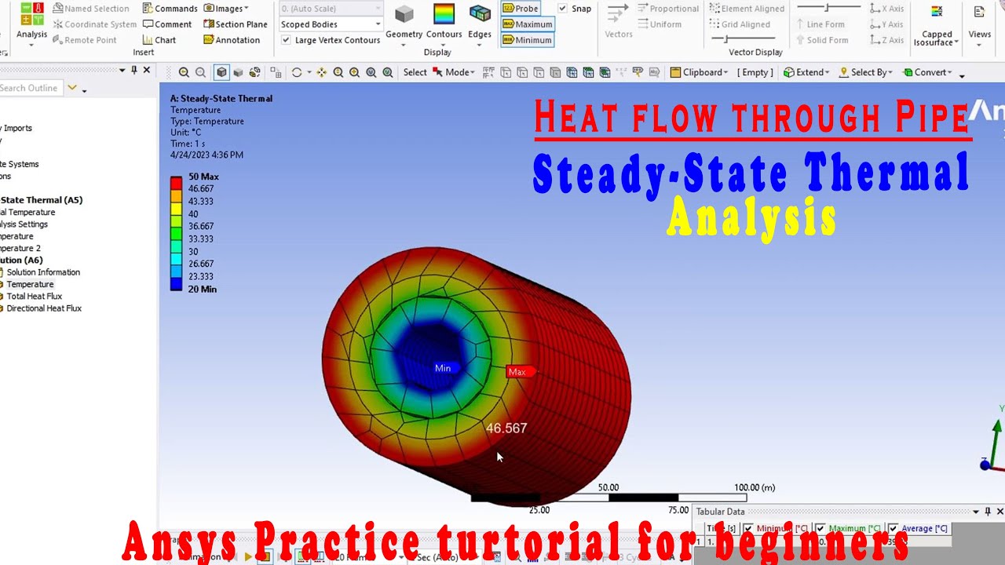Screen dimensions: 1005x565
Task: Open the Select By dropdown
Action: click(867, 72)
